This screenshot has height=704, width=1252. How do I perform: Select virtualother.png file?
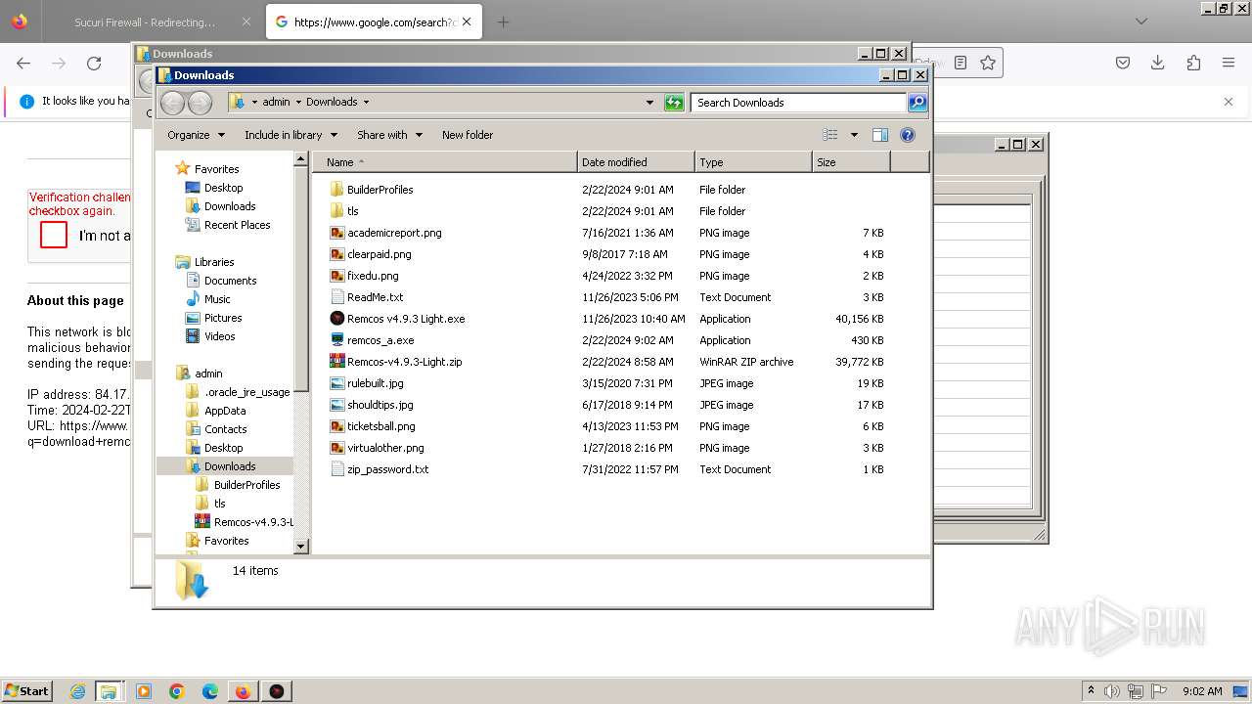coord(377,448)
